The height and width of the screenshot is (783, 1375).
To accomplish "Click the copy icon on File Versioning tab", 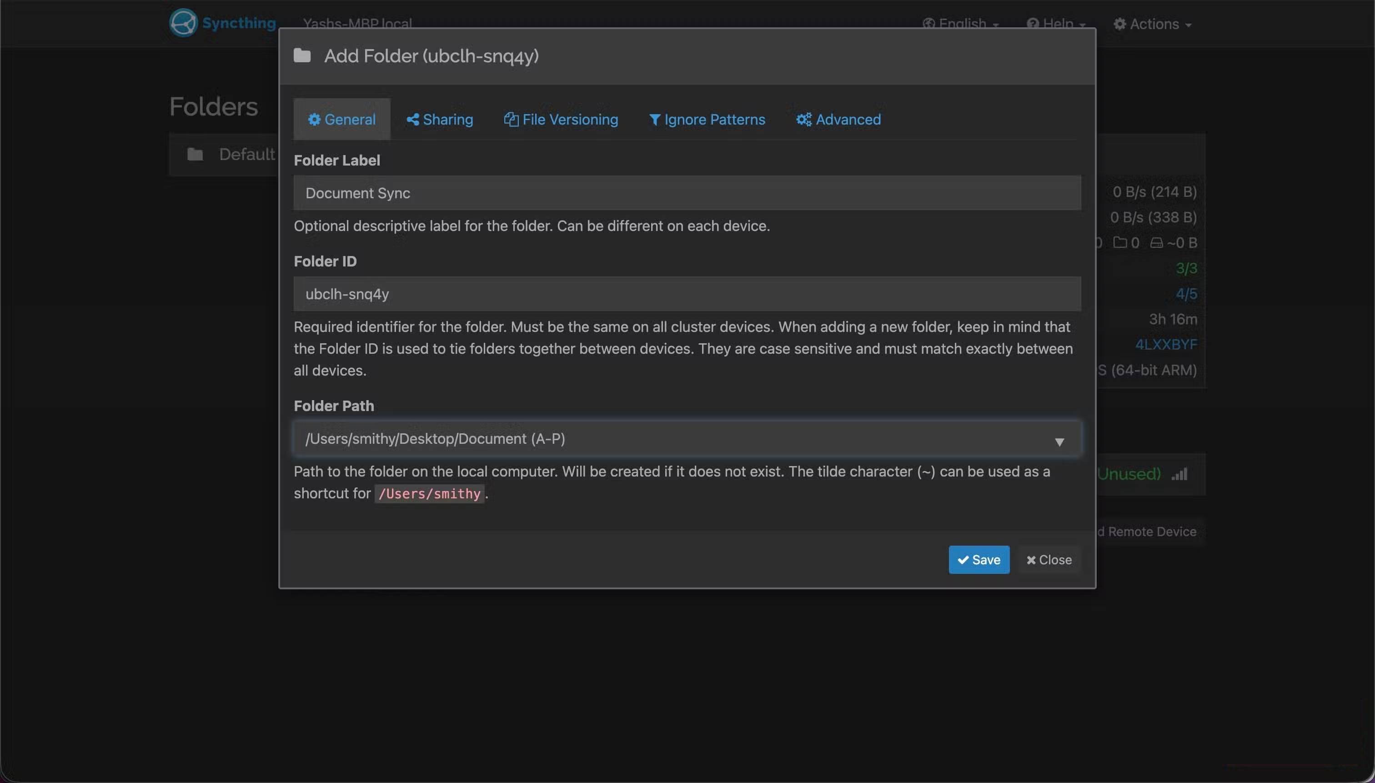I will tap(512, 120).
